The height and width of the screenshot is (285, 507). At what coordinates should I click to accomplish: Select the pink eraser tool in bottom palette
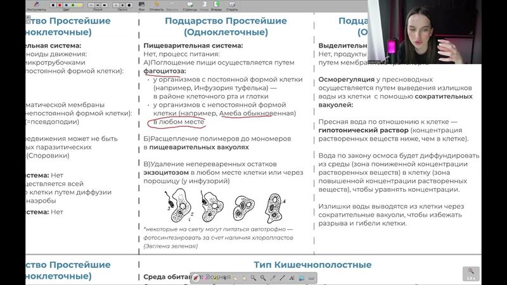[205, 278]
